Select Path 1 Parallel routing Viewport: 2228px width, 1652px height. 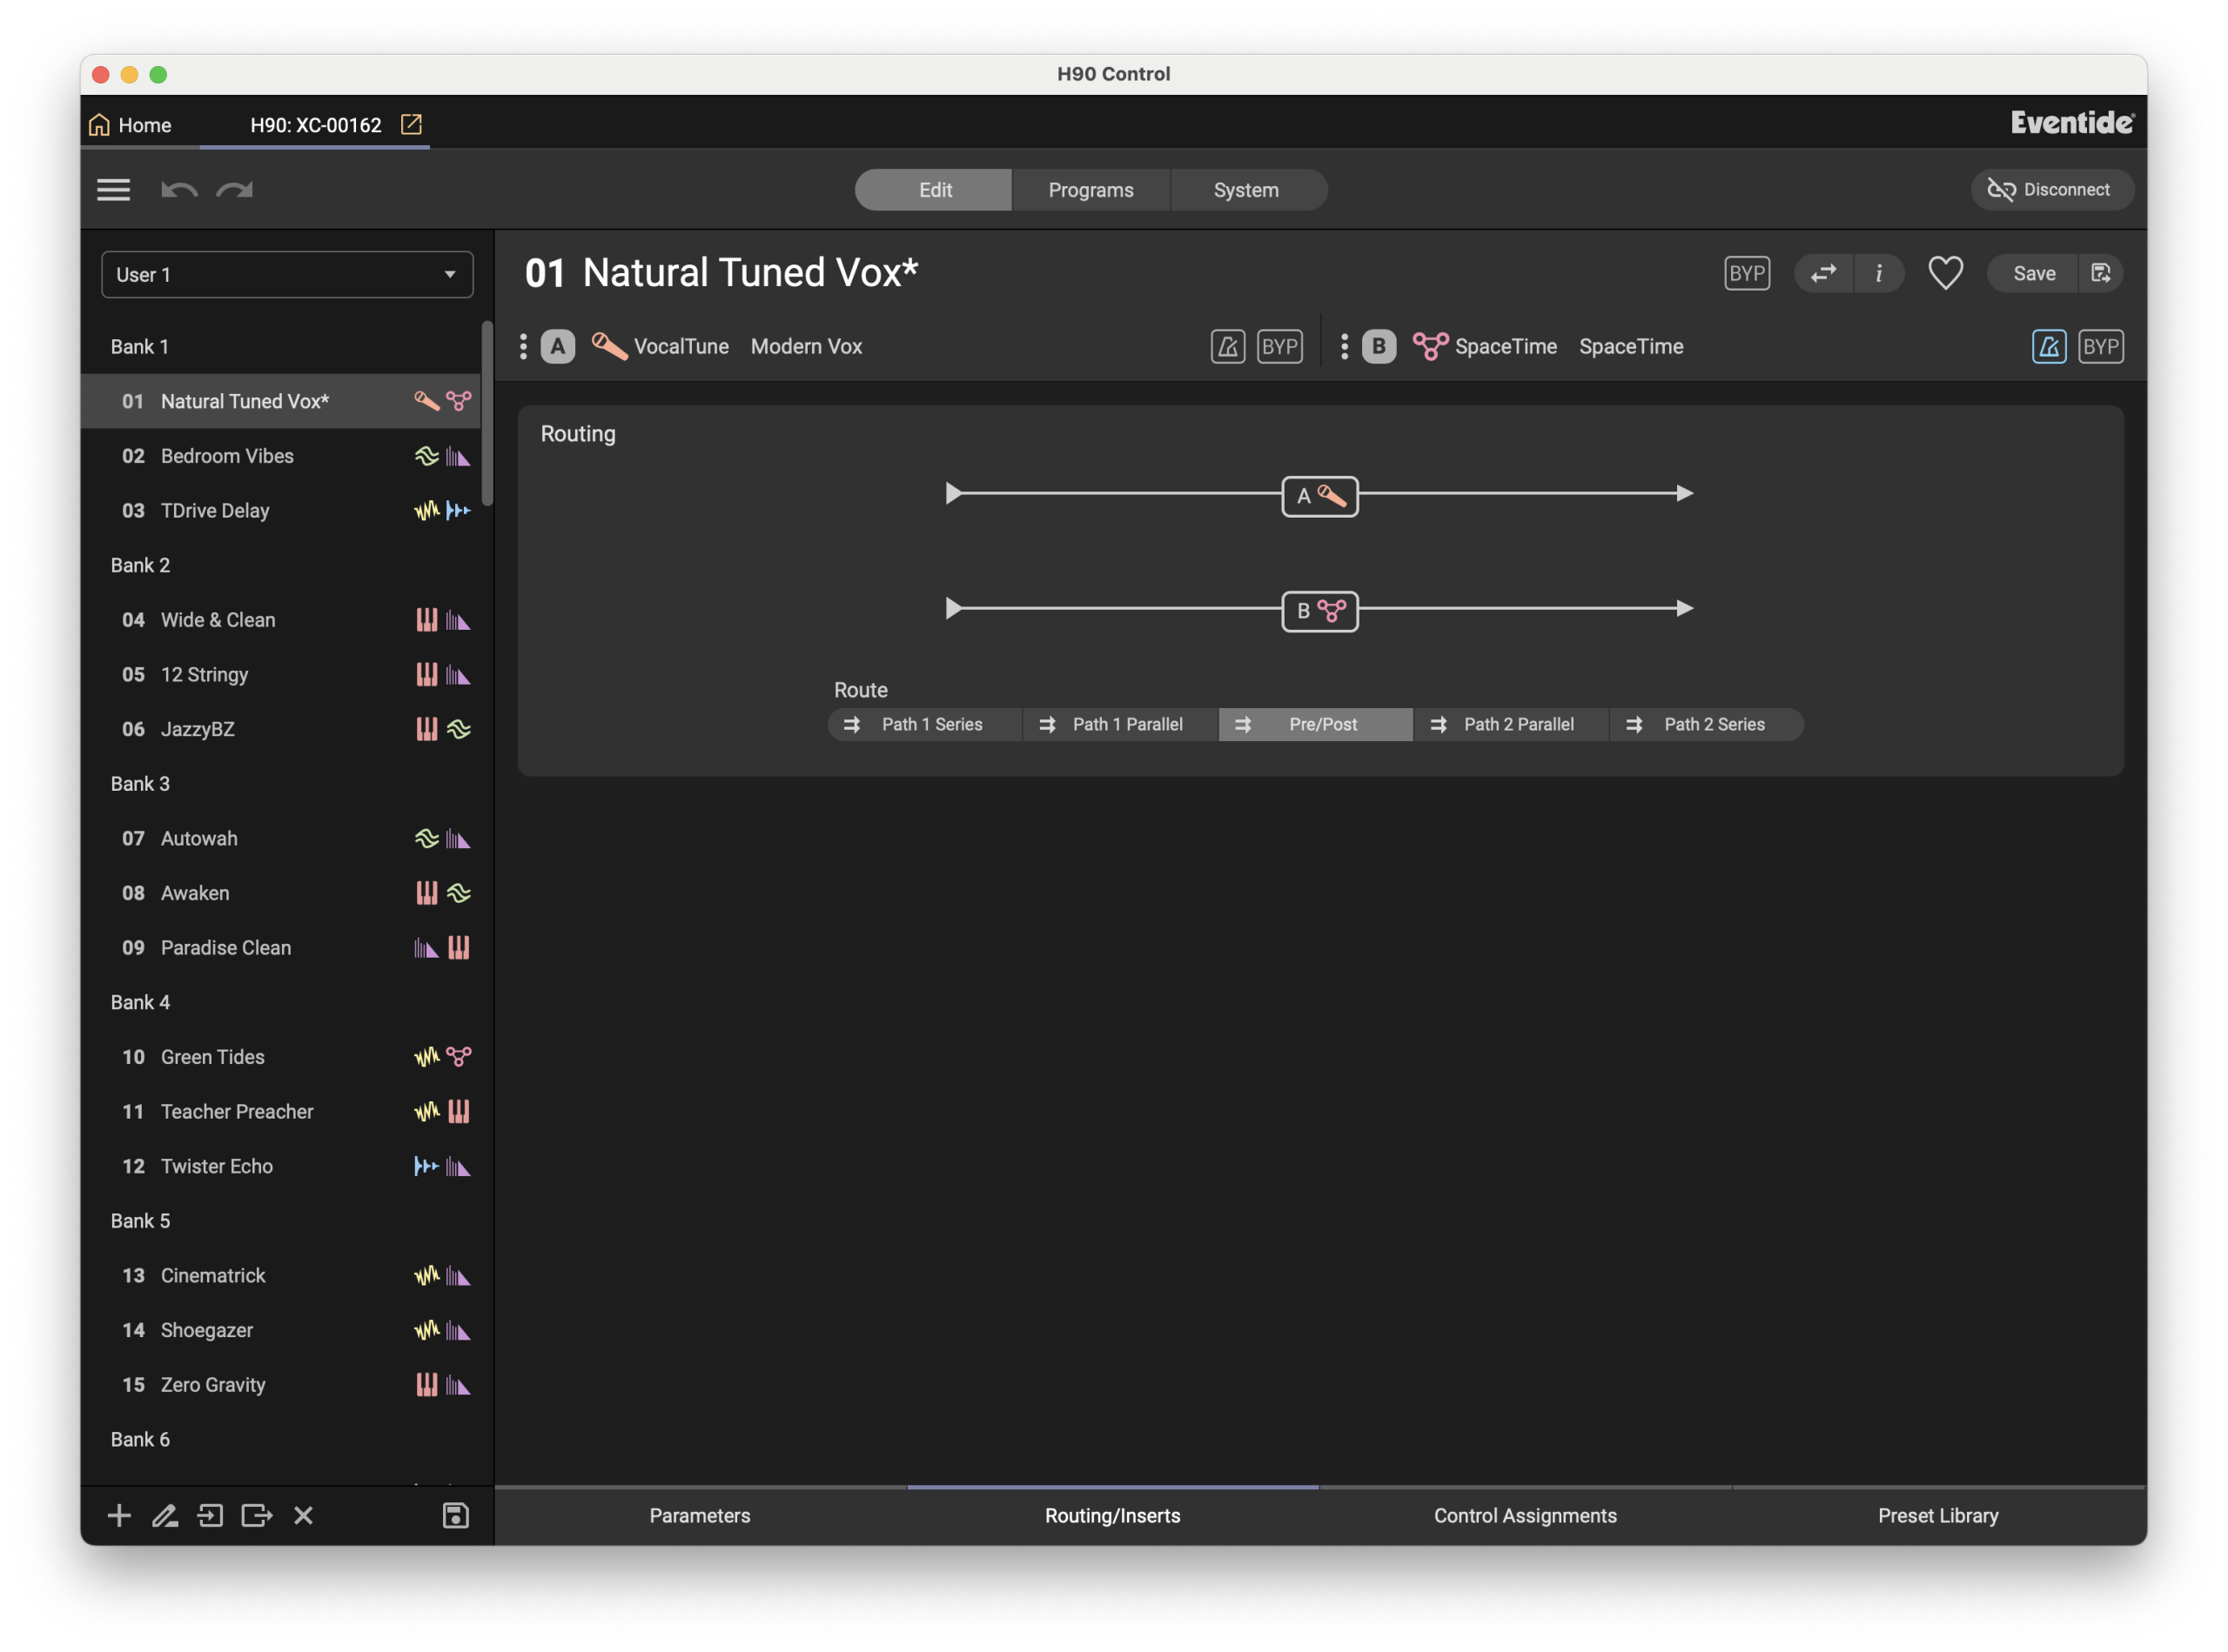tap(1120, 725)
